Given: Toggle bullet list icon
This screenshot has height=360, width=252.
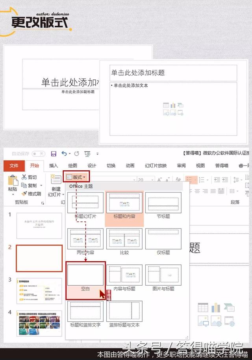Looking at the screenshot, I should tap(191, 179).
